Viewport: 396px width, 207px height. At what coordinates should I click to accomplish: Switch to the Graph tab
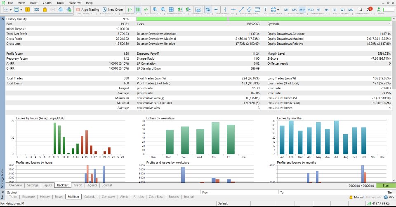78,185
